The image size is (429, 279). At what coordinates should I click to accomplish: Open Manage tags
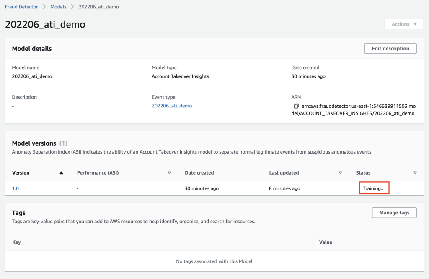[394, 213]
